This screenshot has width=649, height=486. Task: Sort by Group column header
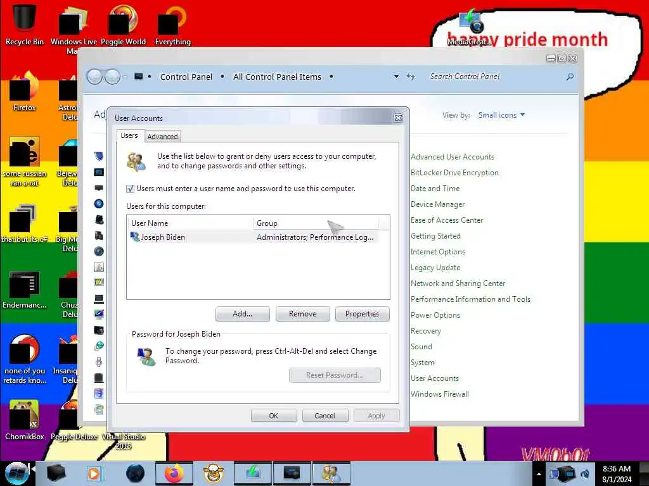[316, 223]
